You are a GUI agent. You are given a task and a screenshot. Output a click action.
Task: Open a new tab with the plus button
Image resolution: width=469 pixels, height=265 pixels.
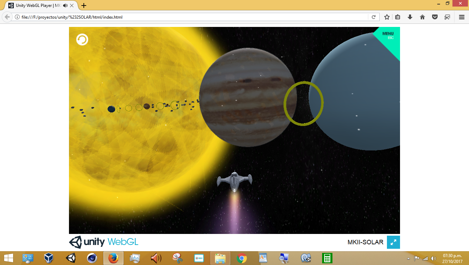(x=83, y=5)
